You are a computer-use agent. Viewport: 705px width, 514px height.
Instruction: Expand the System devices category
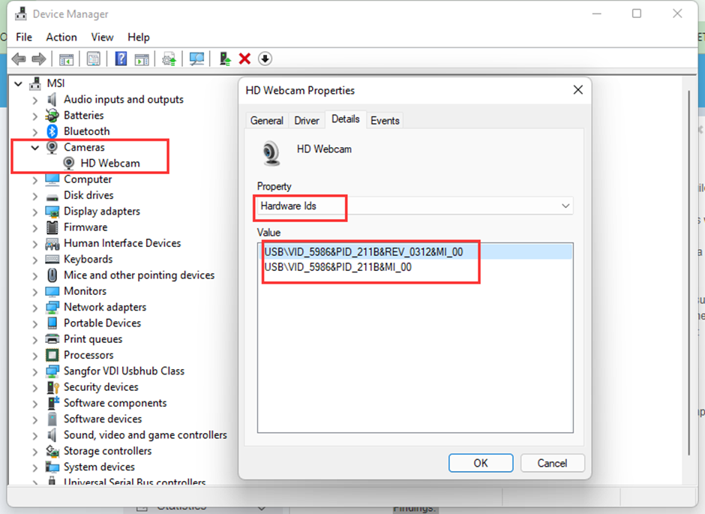pos(35,467)
